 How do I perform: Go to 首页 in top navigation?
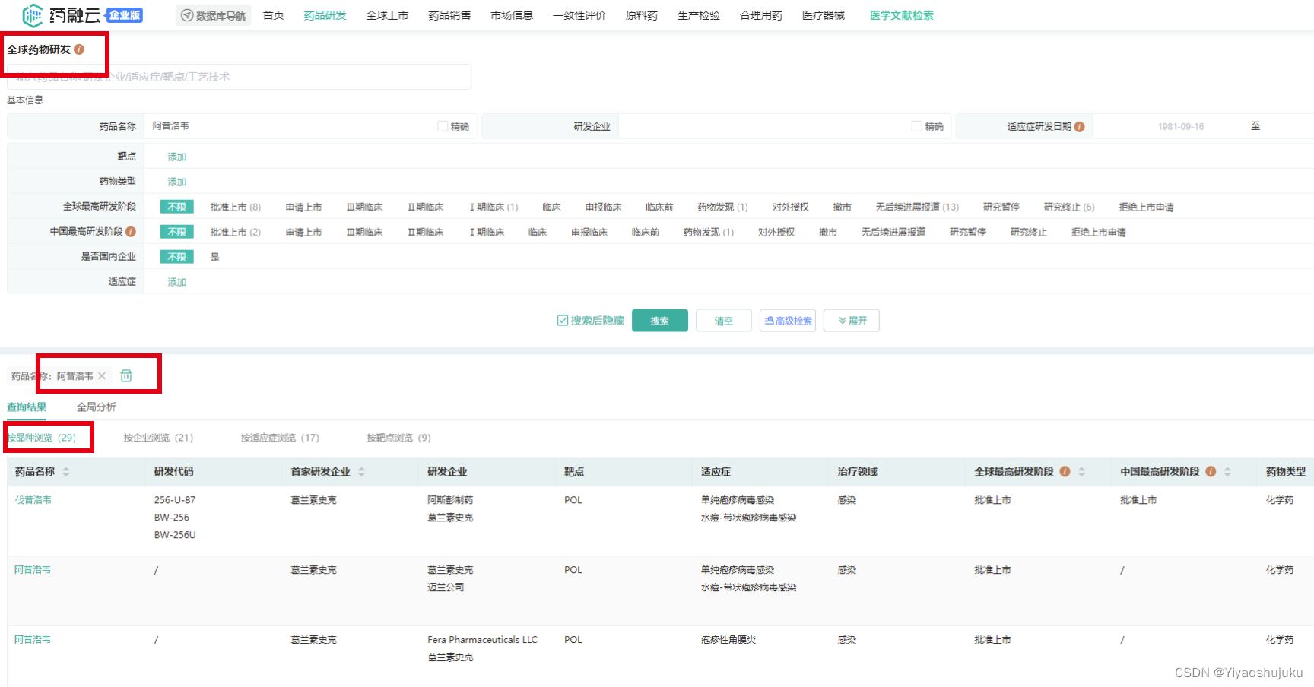pos(273,15)
